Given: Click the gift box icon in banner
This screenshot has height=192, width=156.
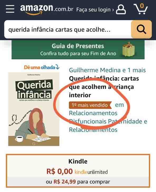Looking at the screenshot, I should click(x=129, y=50).
